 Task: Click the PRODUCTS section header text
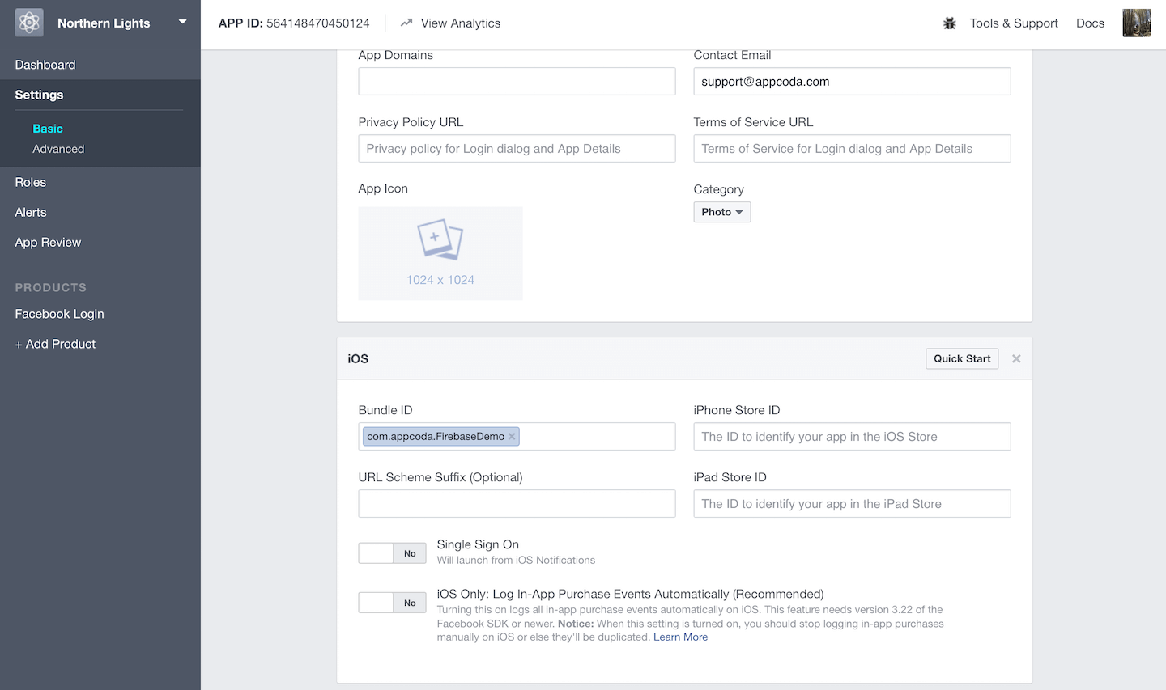tap(51, 287)
